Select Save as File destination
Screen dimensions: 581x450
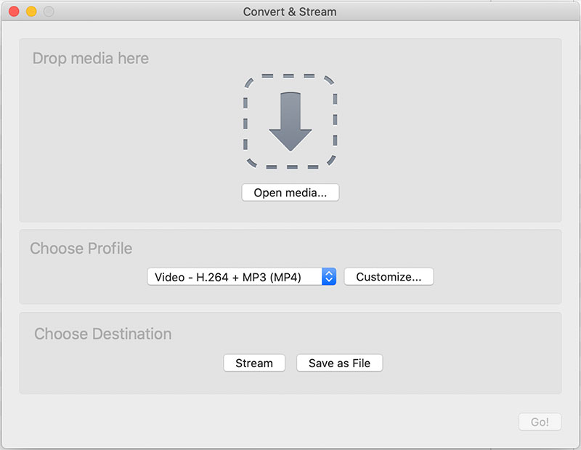point(339,363)
